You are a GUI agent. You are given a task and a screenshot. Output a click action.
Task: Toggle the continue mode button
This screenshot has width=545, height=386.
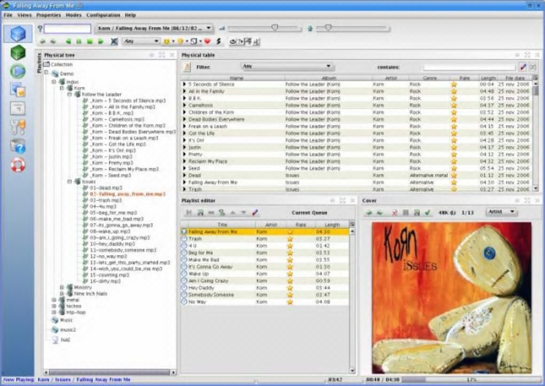pyautogui.click(x=248, y=42)
